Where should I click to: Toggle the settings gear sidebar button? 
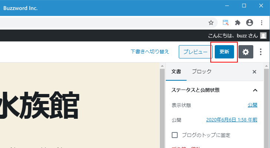246,52
